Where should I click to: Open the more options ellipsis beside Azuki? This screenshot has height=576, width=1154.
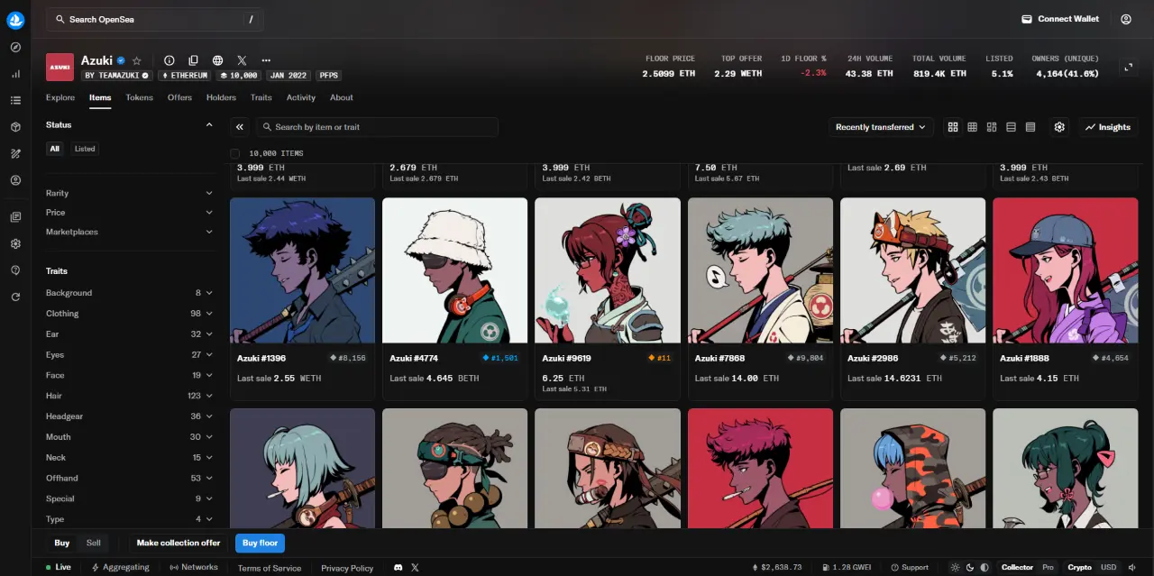266,60
